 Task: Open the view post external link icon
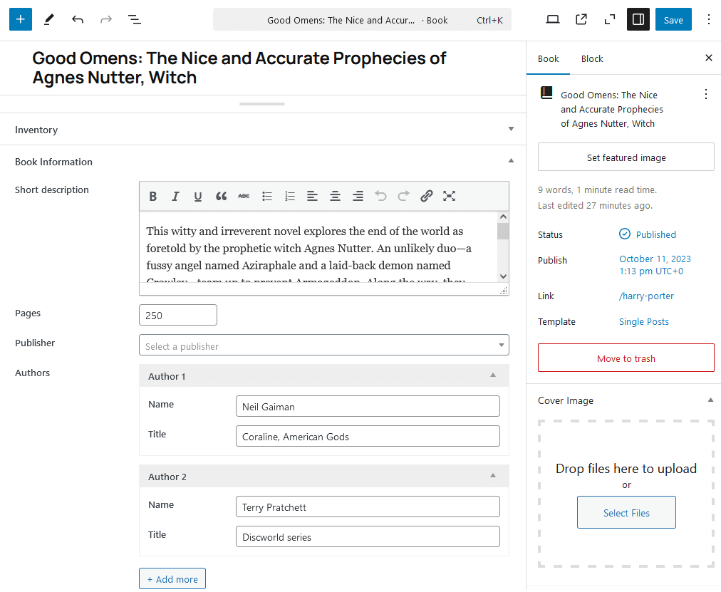tap(581, 20)
